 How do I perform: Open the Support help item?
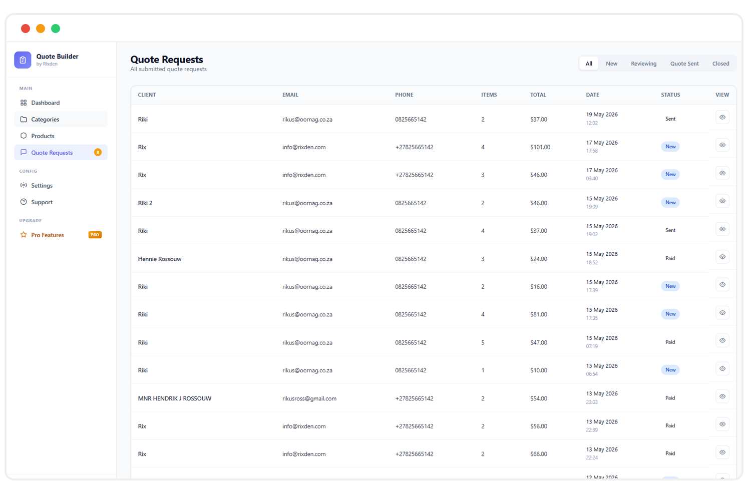pyautogui.click(x=61, y=202)
